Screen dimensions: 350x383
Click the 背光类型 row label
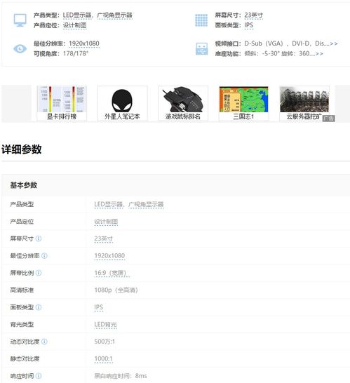[22, 325]
